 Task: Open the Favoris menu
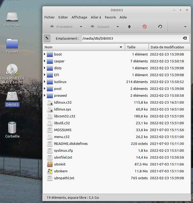click(x=110, y=17)
